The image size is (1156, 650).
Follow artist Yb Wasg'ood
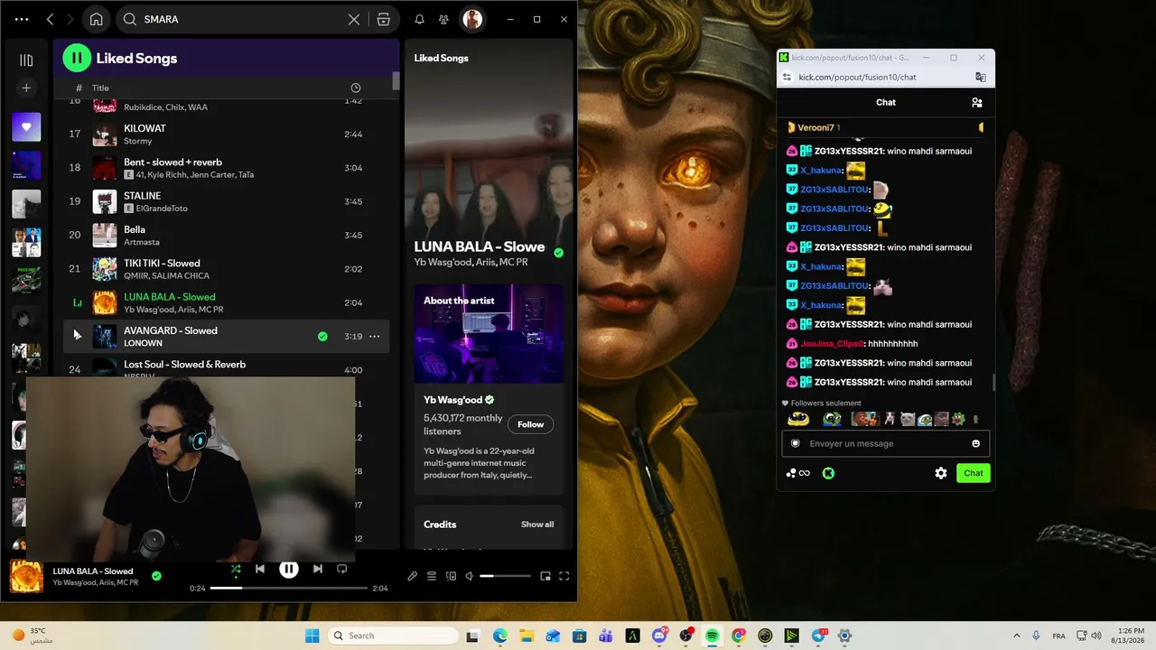(530, 424)
